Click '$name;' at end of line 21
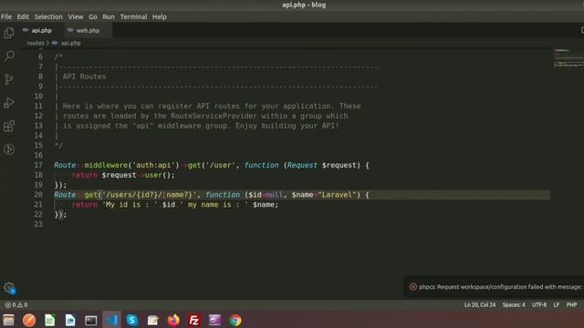This screenshot has width=584, height=328. click(x=266, y=204)
